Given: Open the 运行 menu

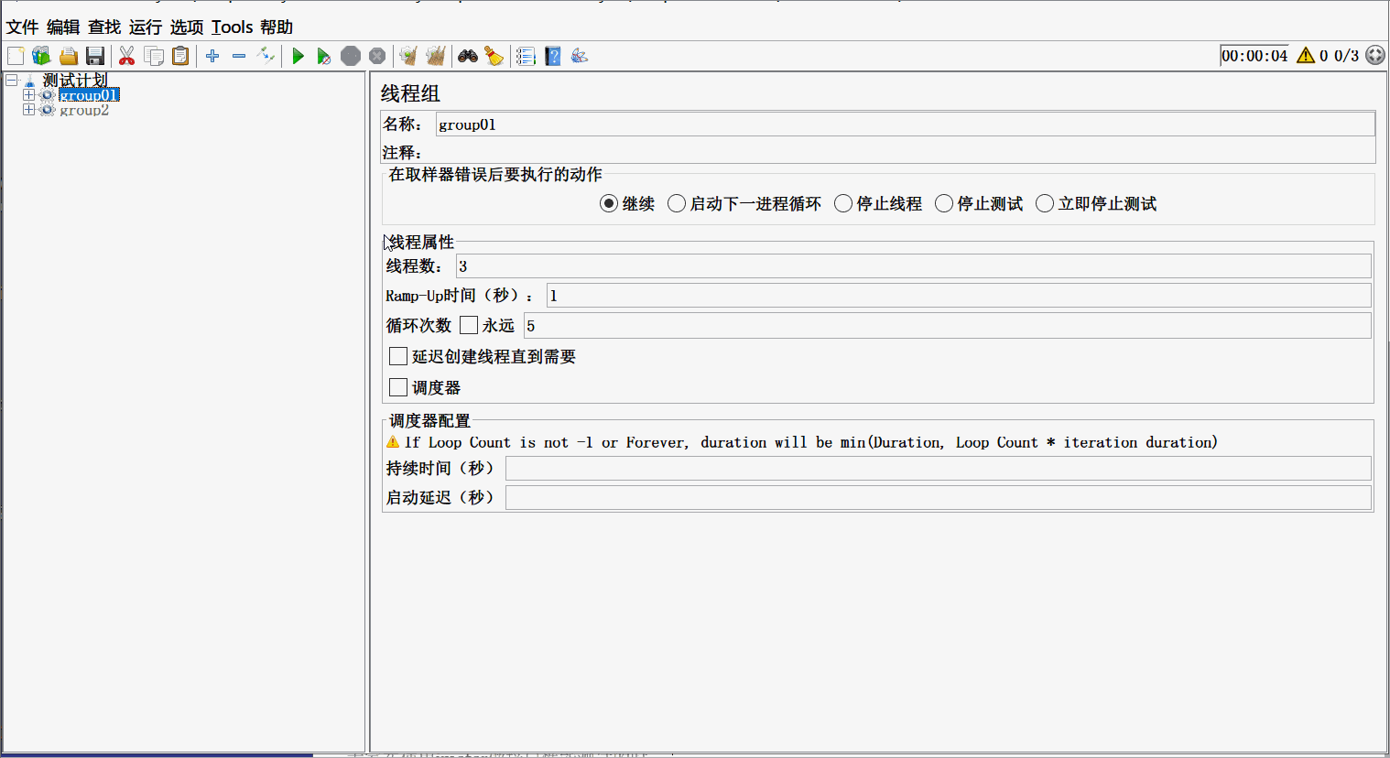Looking at the screenshot, I should tap(146, 27).
